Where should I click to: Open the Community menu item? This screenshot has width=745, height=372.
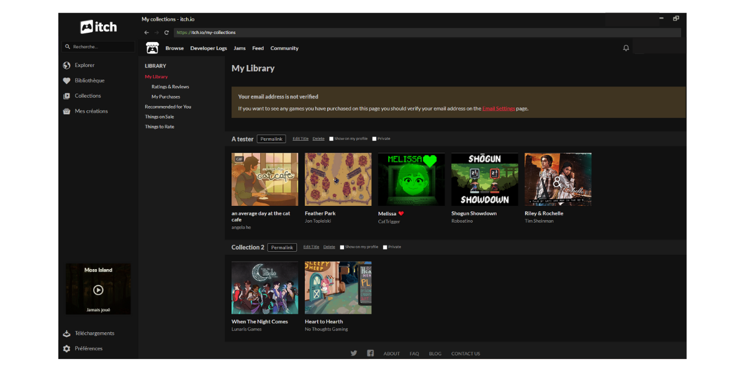tap(284, 48)
